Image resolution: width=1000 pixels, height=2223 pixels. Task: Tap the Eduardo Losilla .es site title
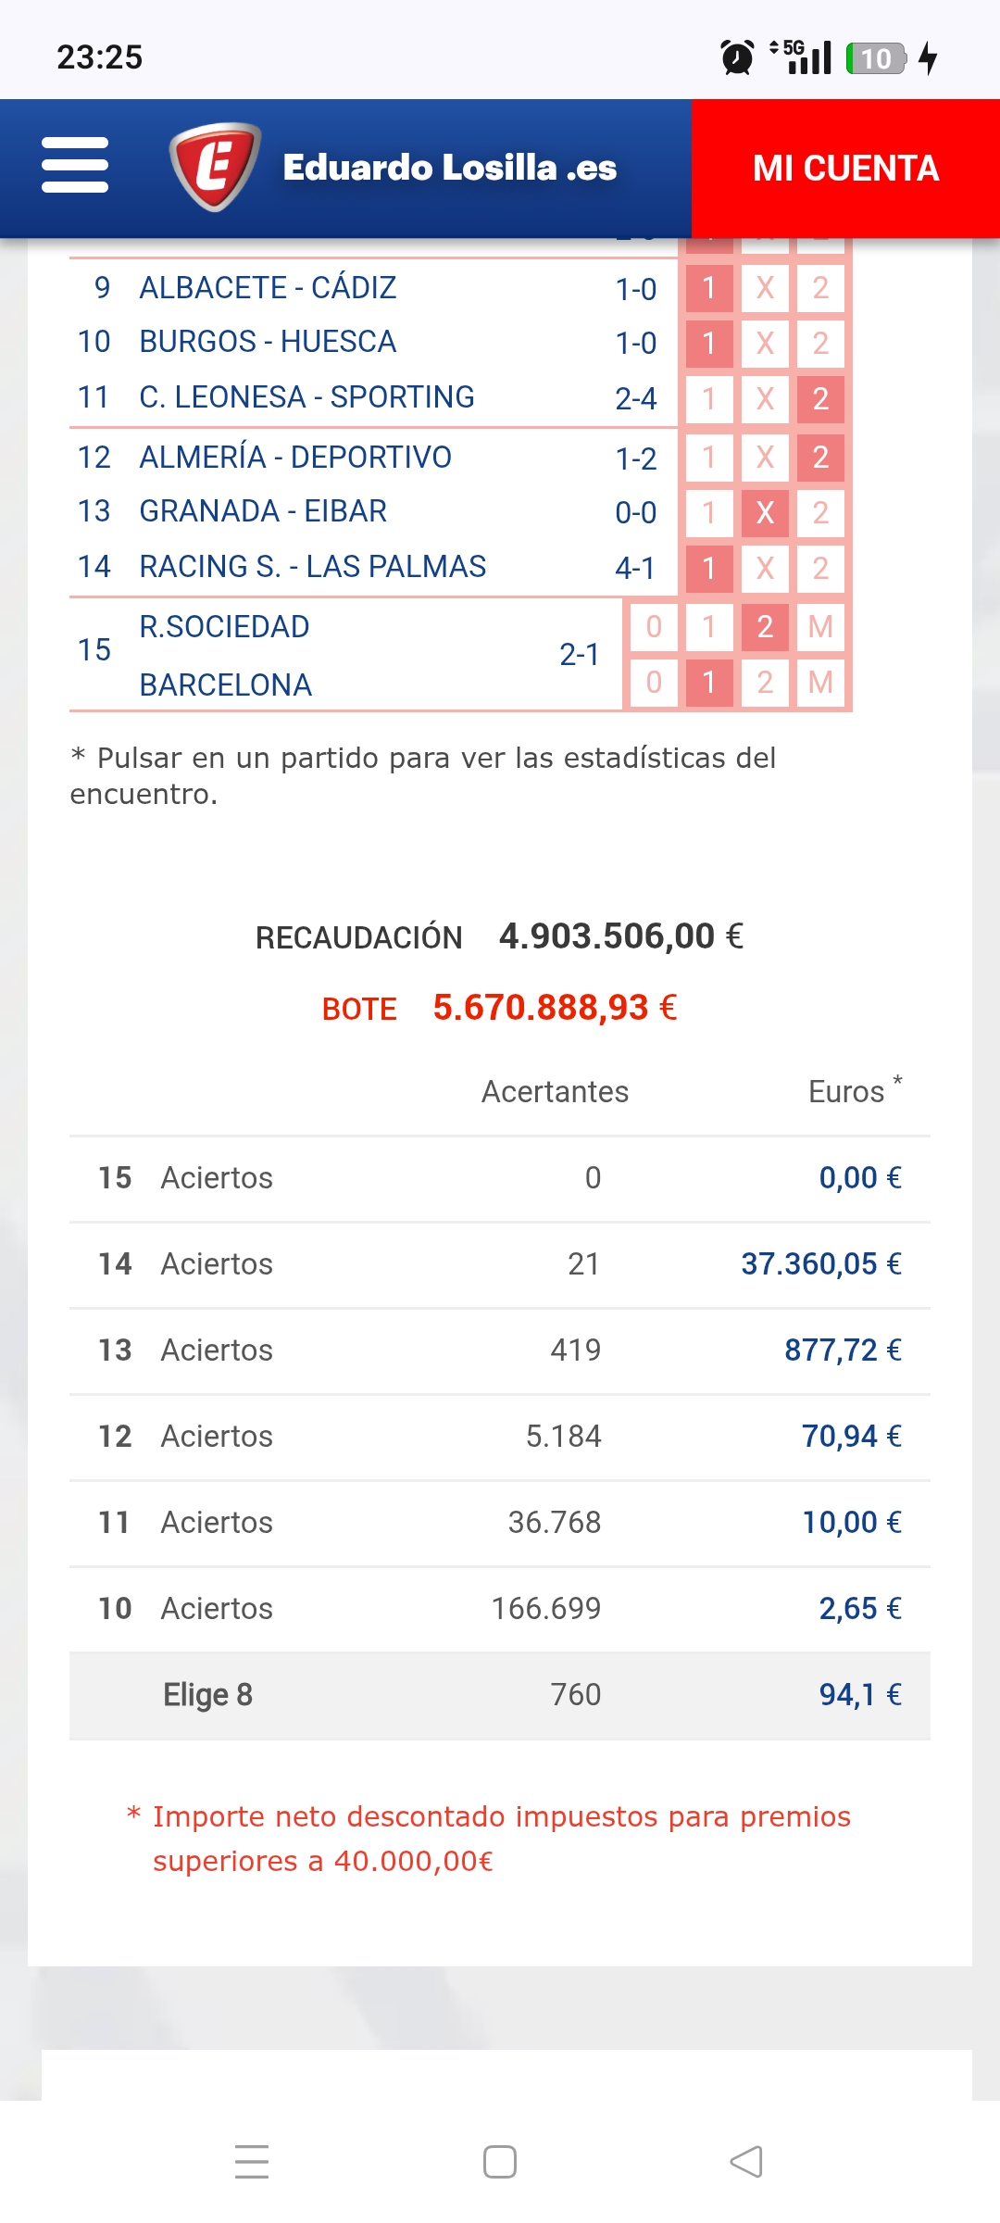pos(449,169)
